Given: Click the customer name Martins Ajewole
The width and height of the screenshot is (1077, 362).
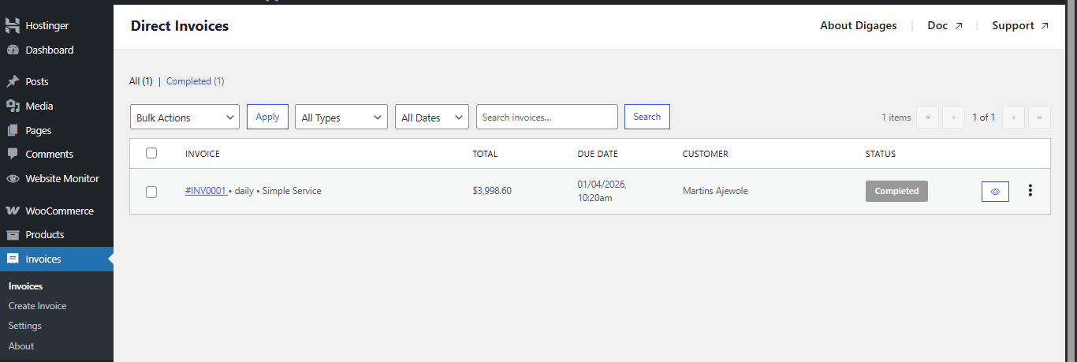Looking at the screenshot, I should 715,191.
